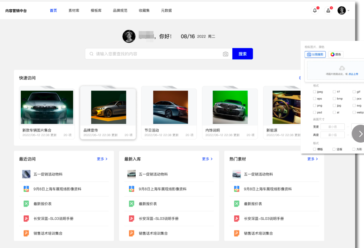
Task: Click 更多 in 最新入库 section
Action: tap(207, 159)
